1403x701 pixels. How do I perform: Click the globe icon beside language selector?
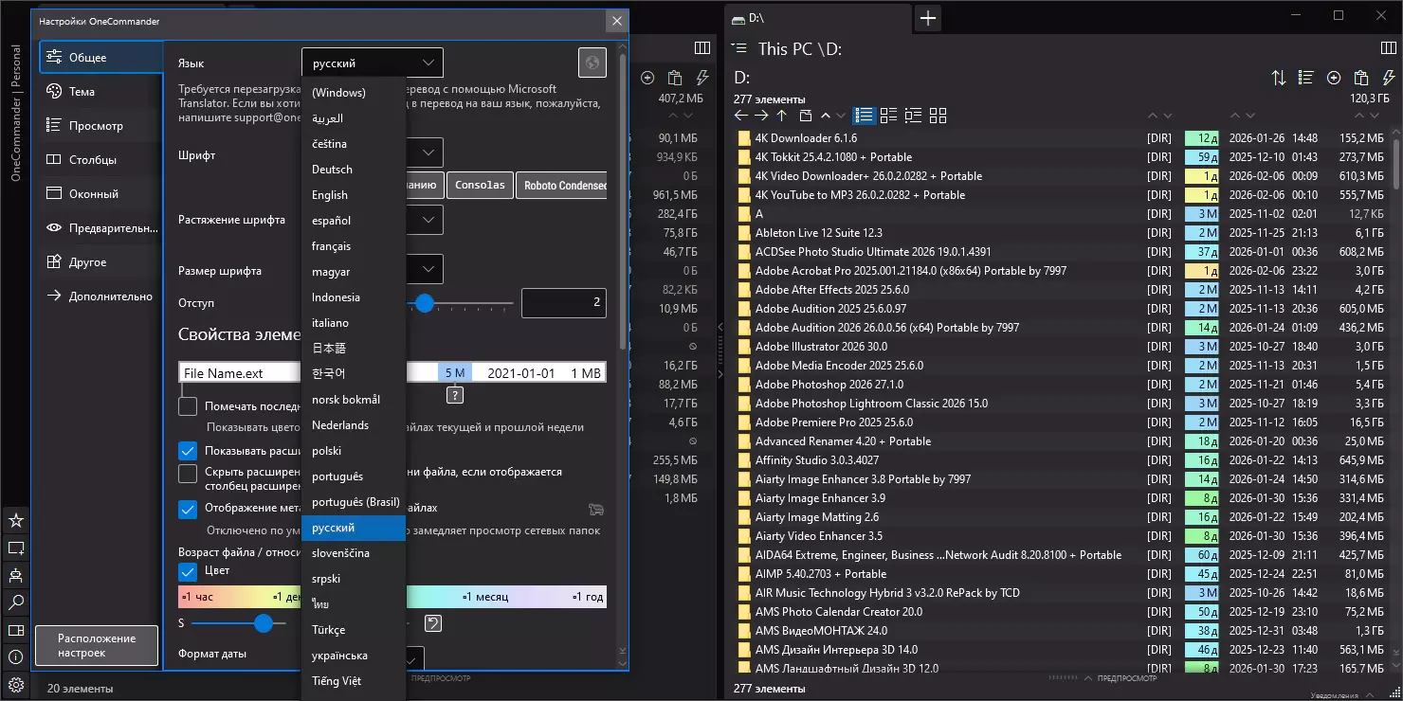592,63
